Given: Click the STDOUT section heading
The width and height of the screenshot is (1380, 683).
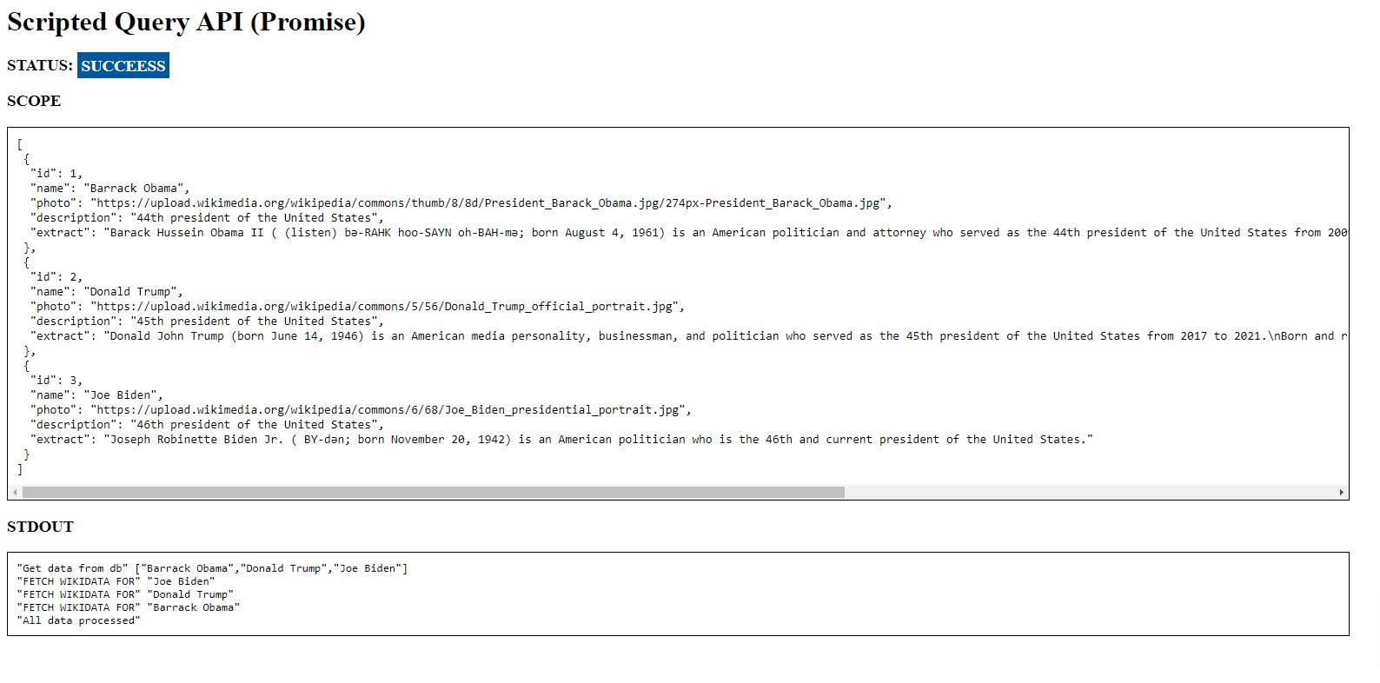Looking at the screenshot, I should 40,527.
